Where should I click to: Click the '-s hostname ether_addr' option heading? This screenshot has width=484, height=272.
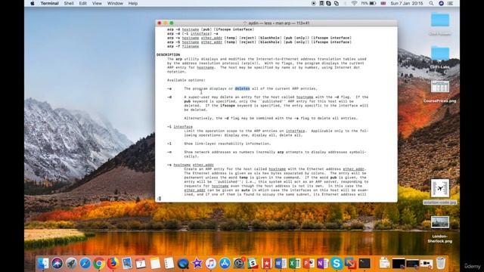tap(190, 165)
